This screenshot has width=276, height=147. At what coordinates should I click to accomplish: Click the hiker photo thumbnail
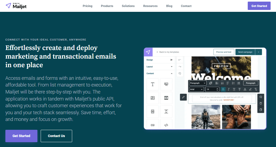click(206, 117)
